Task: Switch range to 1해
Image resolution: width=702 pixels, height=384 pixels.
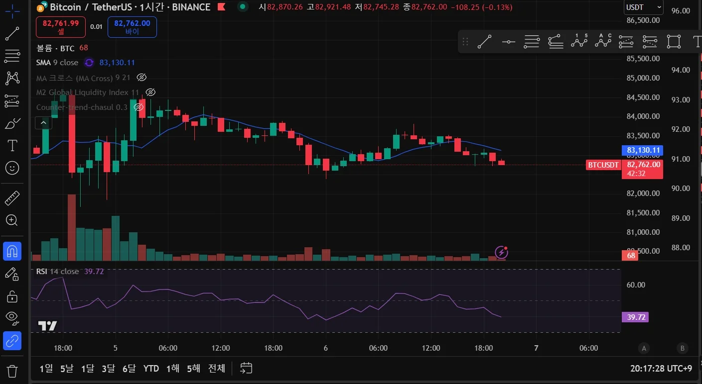Action: pyautogui.click(x=173, y=369)
